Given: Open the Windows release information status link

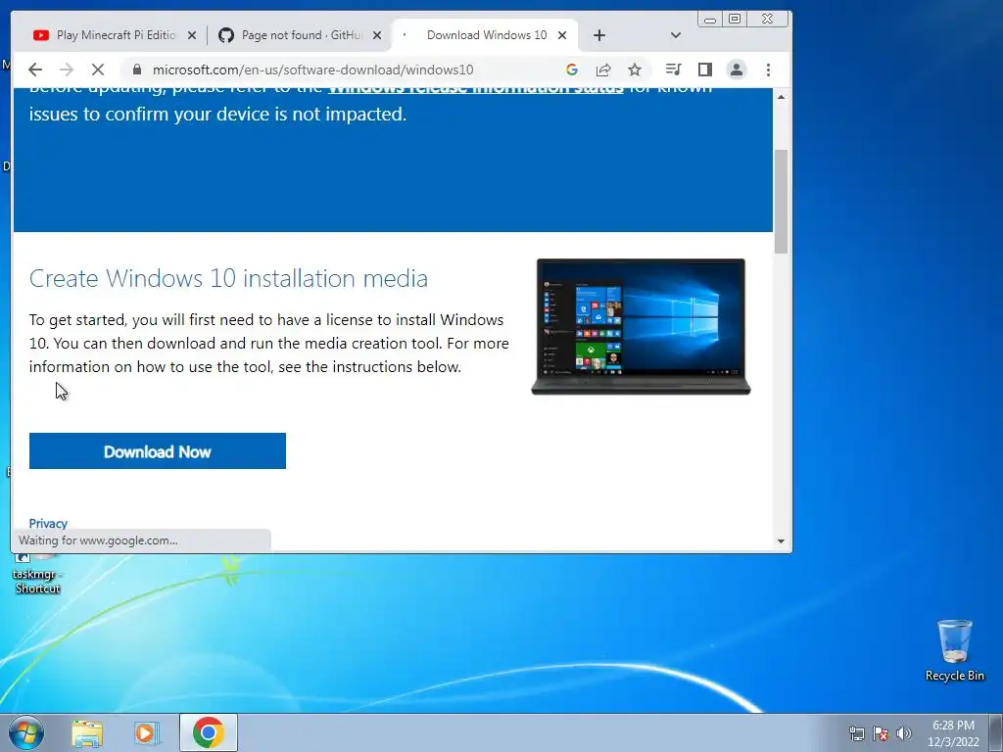Looking at the screenshot, I should pyautogui.click(x=475, y=88).
